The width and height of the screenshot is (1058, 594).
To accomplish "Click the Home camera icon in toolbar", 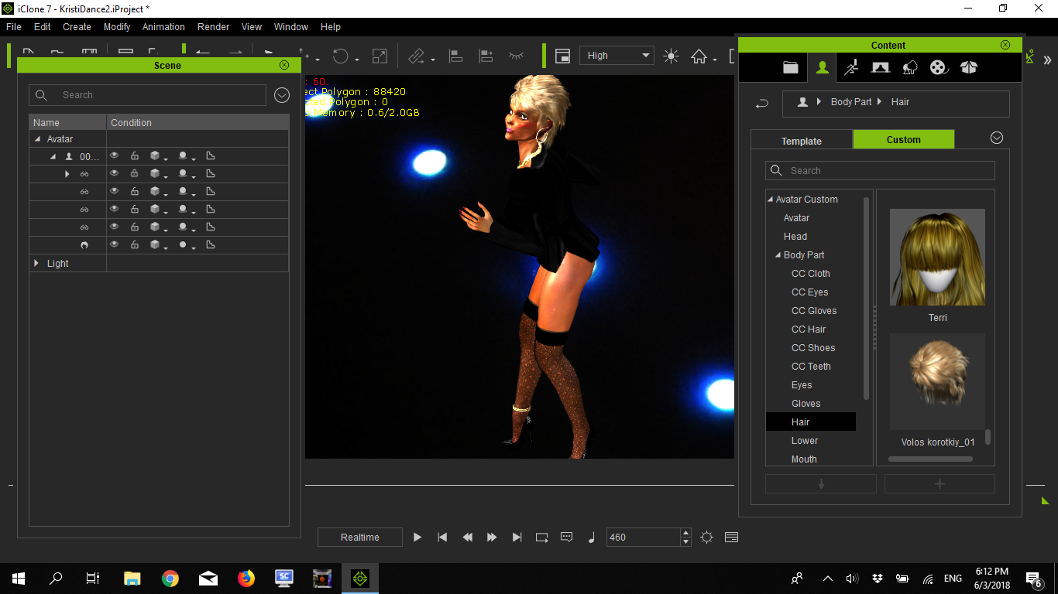I will tap(699, 56).
